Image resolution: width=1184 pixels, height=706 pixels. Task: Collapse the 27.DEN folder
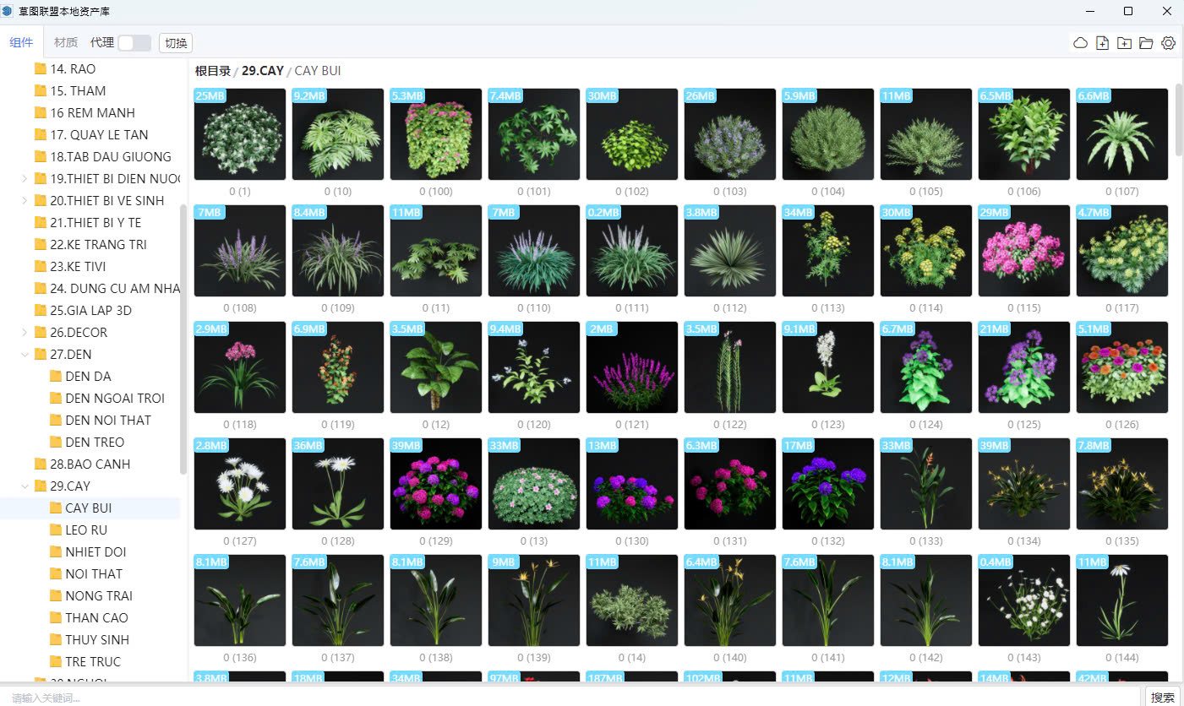[25, 354]
